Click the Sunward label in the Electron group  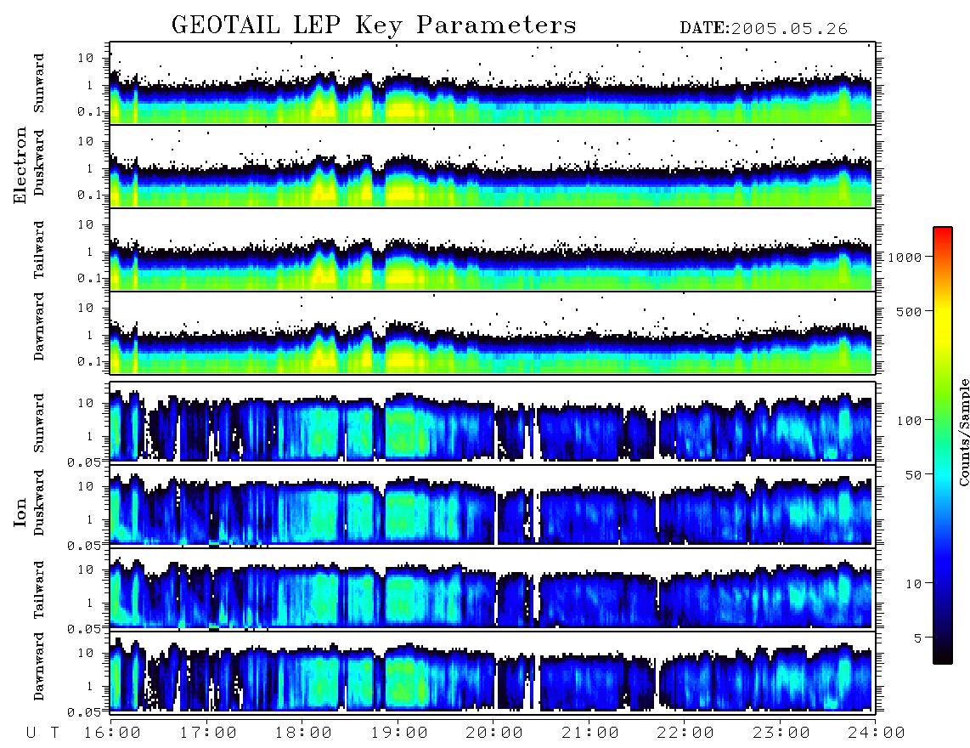coord(39,83)
